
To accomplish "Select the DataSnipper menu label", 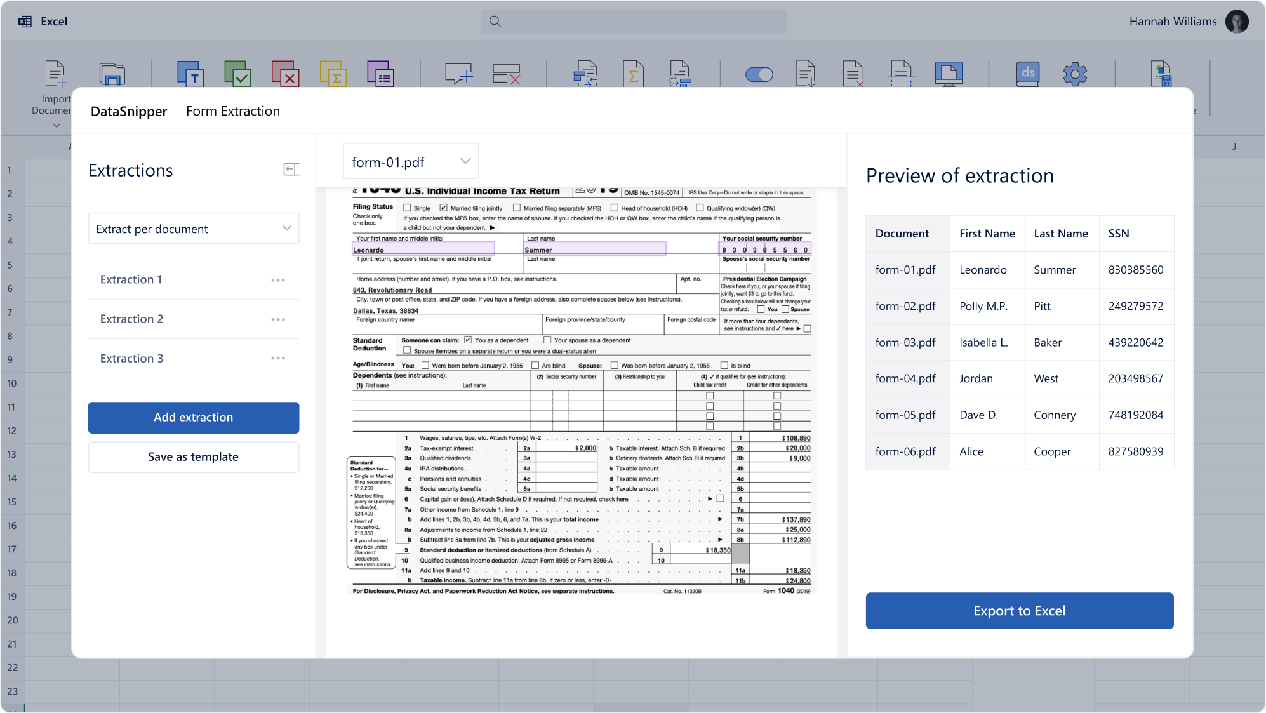I will (x=129, y=110).
